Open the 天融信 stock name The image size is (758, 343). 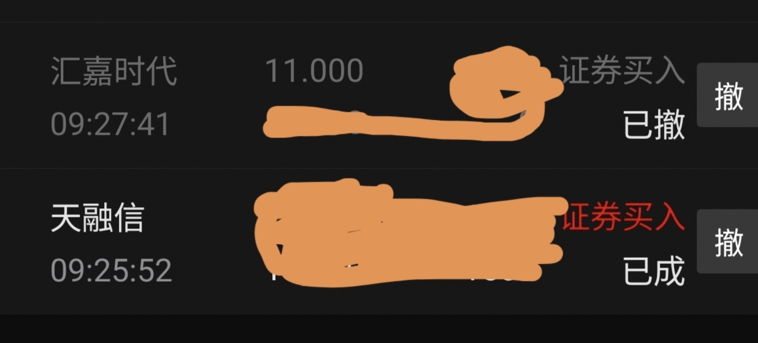click(x=98, y=218)
